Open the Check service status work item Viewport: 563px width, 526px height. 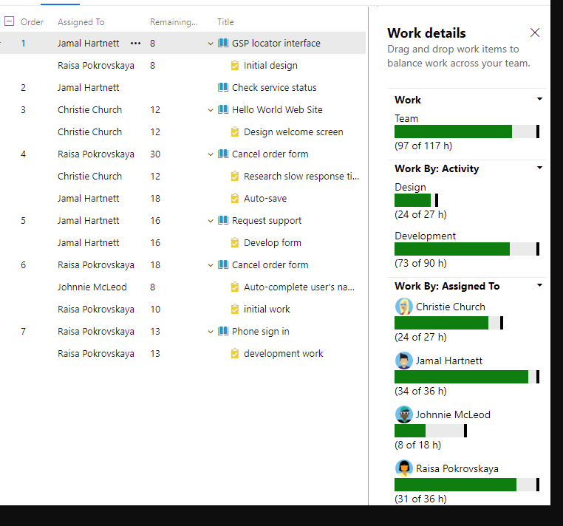pos(274,87)
